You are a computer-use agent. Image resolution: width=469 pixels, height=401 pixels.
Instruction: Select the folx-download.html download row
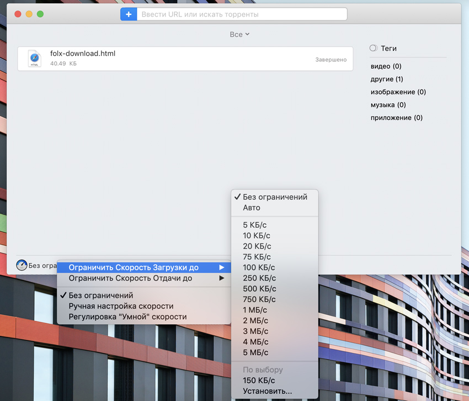coord(185,59)
